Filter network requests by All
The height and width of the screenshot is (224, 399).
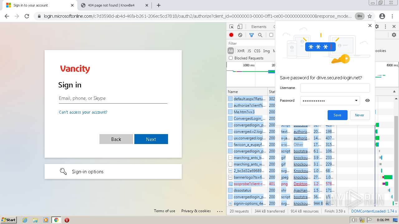[231, 51]
